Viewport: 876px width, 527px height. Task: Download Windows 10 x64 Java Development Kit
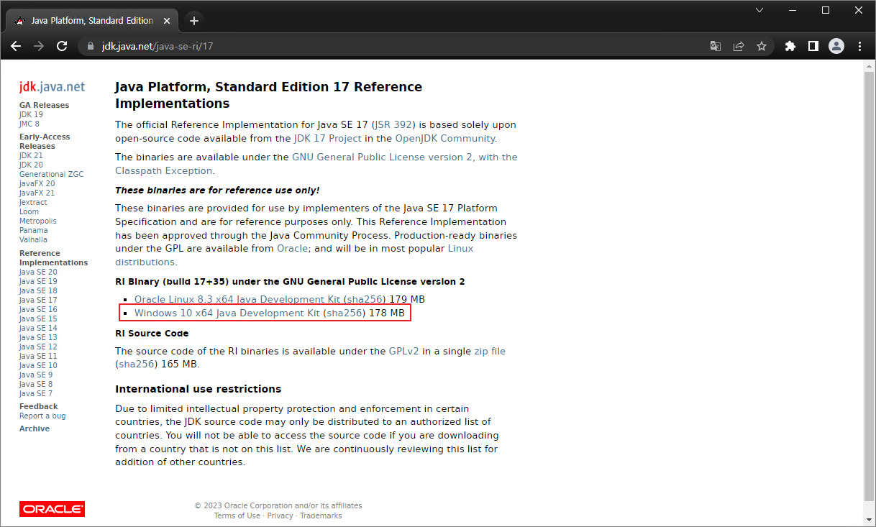coord(227,313)
